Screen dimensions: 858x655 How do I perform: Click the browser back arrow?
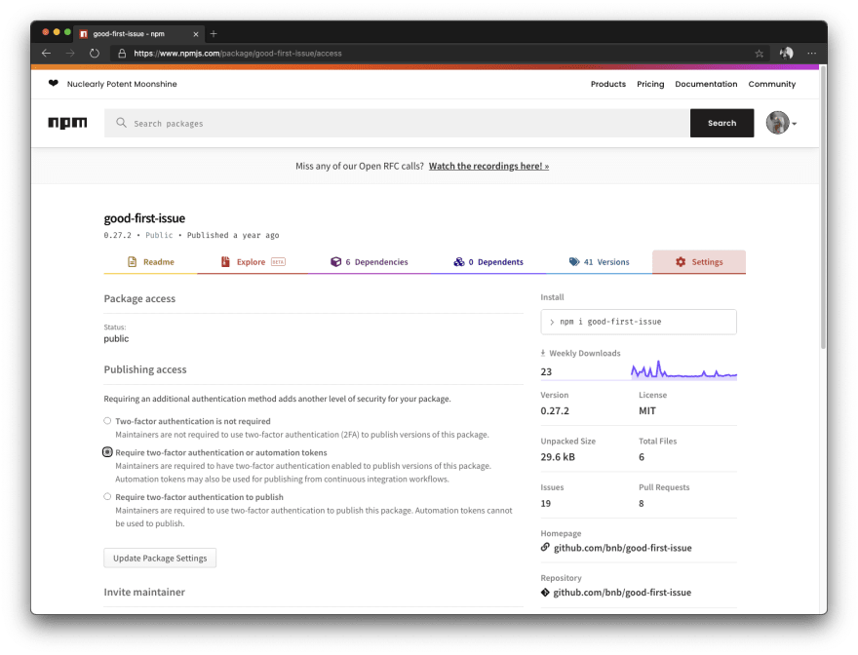[46, 53]
